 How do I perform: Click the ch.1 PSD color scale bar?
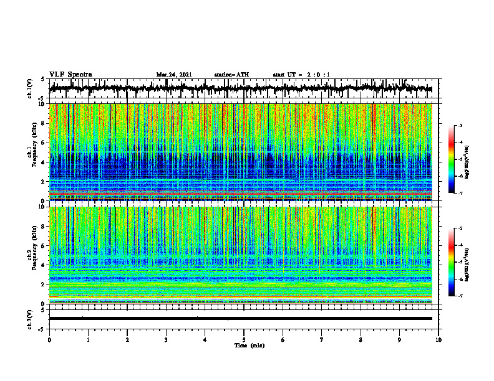pos(452,159)
